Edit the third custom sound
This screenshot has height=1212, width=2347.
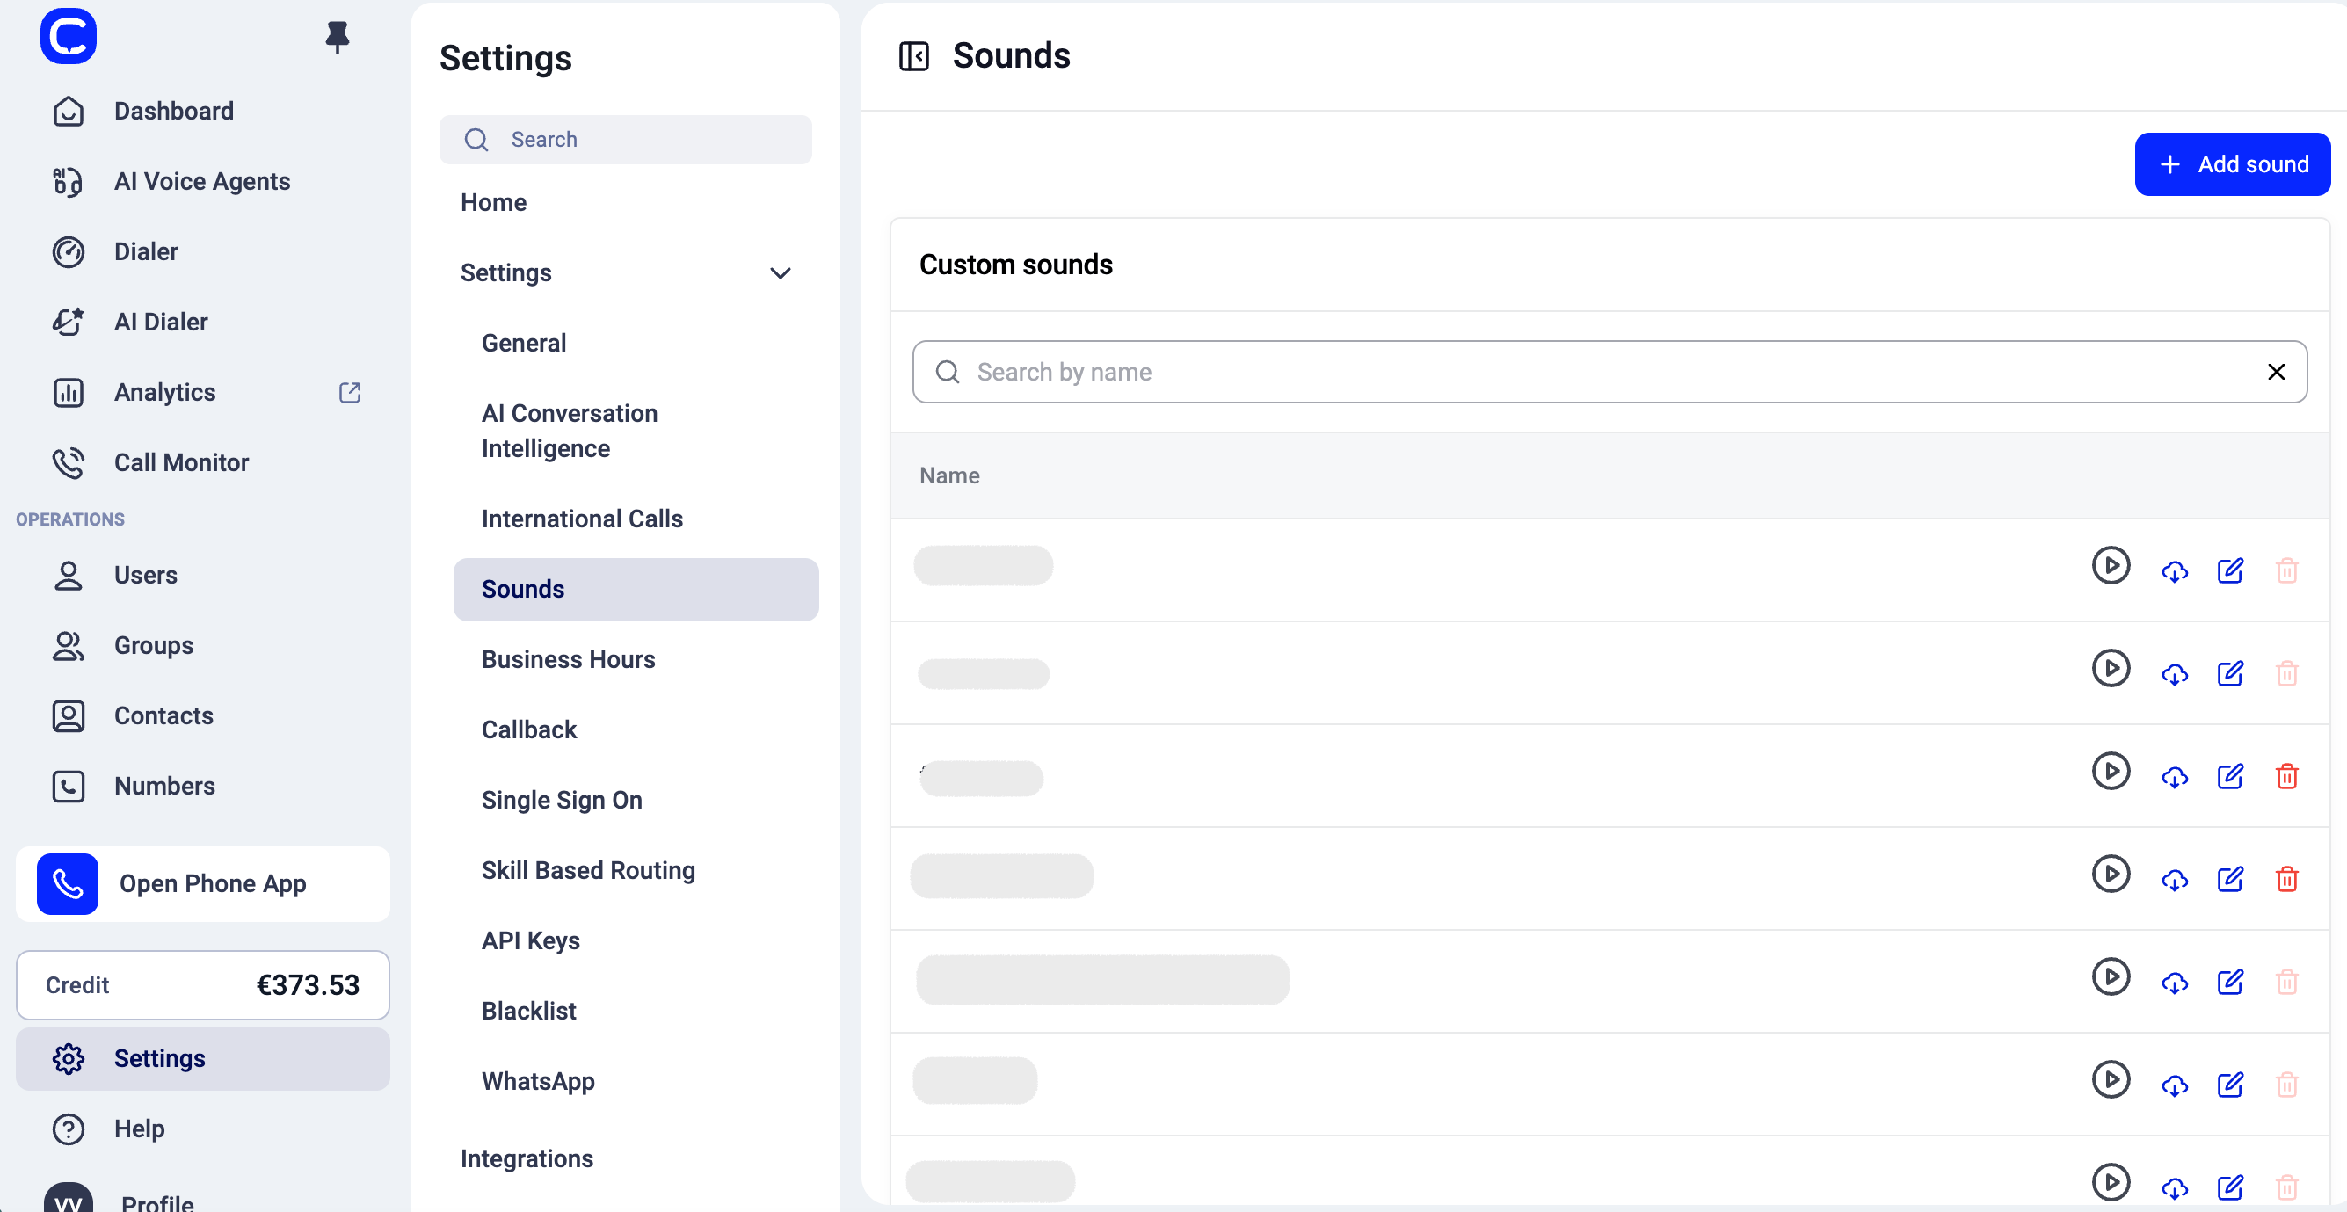tap(2229, 776)
